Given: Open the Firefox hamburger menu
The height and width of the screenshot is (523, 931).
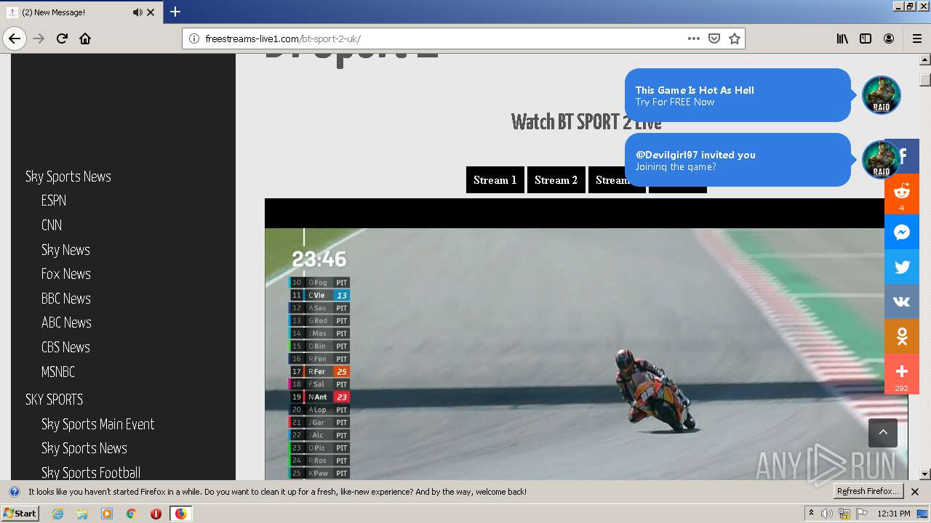Looking at the screenshot, I should point(917,38).
